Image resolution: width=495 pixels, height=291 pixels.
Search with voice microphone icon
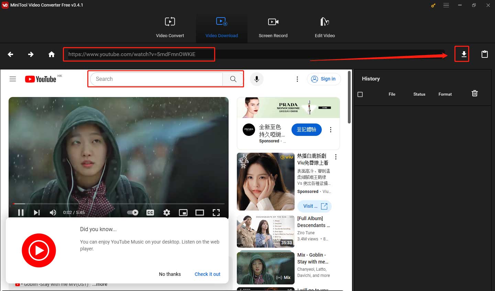pos(256,79)
